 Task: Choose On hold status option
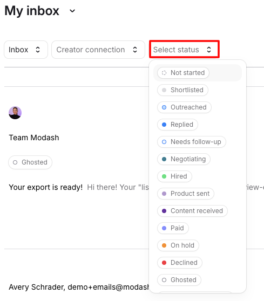pyautogui.click(x=178, y=245)
